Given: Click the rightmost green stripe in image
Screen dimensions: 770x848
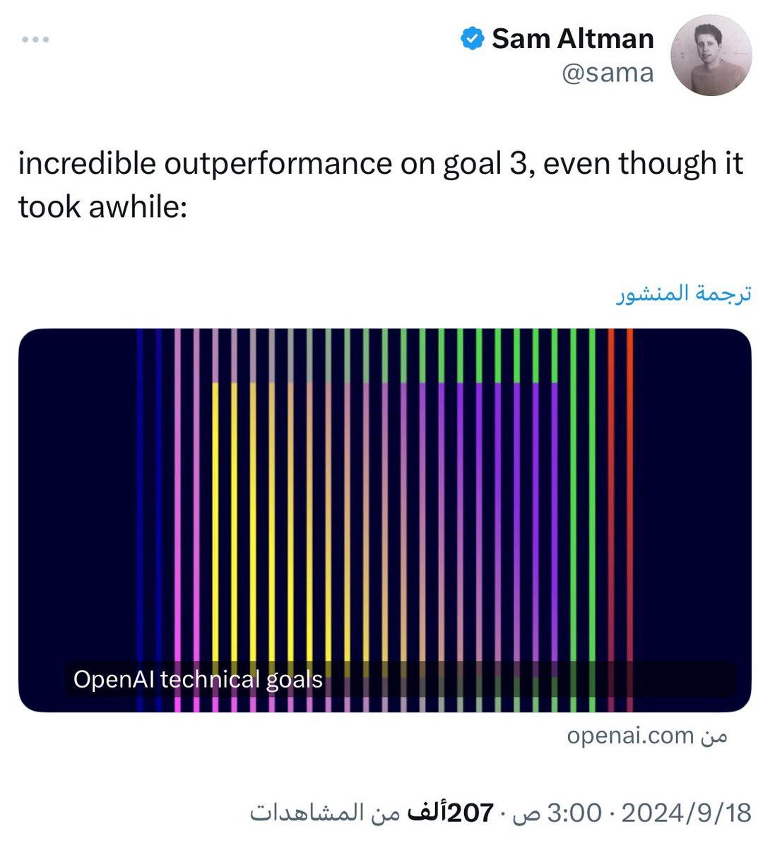Looking at the screenshot, I should pyautogui.click(x=592, y=495).
